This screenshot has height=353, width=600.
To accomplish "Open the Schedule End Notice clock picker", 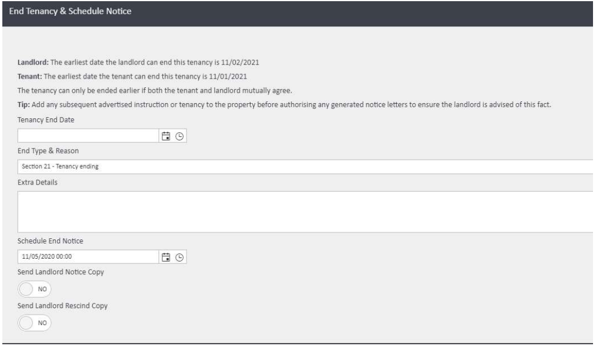I will (x=179, y=256).
